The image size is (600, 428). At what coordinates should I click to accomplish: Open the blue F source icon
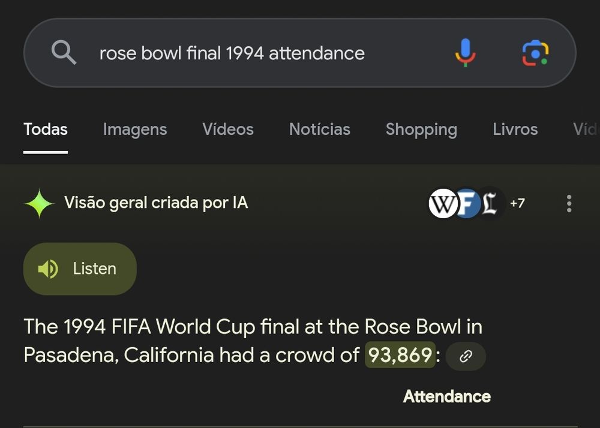pyautogui.click(x=467, y=203)
